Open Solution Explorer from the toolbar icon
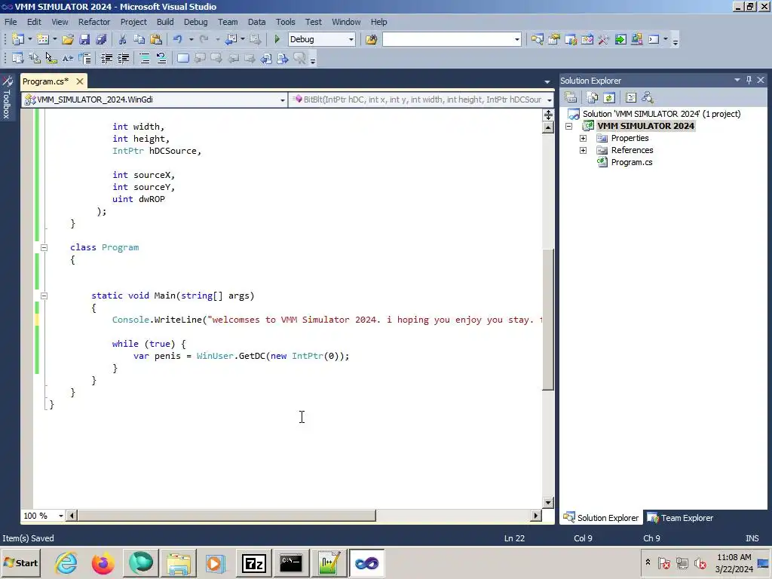Screen dimensions: 772x579 pos(537,39)
